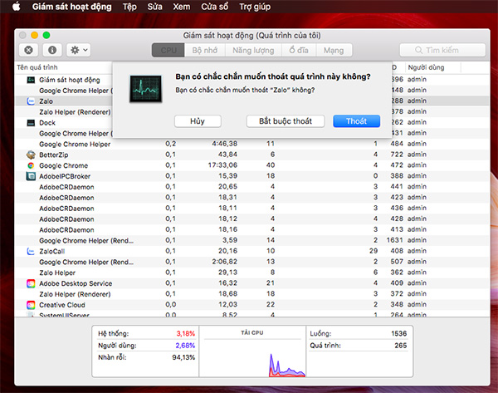Image resolution: width=498 pixels, height=393 pixels.
Task: Click the Tìm kiếm search field
Action: 442,50
